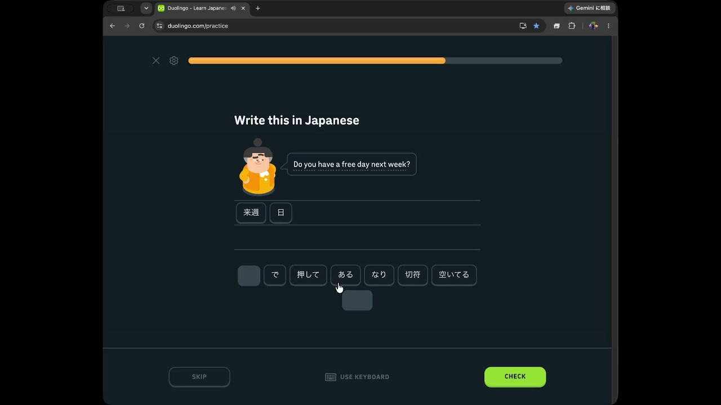The image size is (721, 405).
Task: Select the 空いてる word tile
Action: coord(454,275)
